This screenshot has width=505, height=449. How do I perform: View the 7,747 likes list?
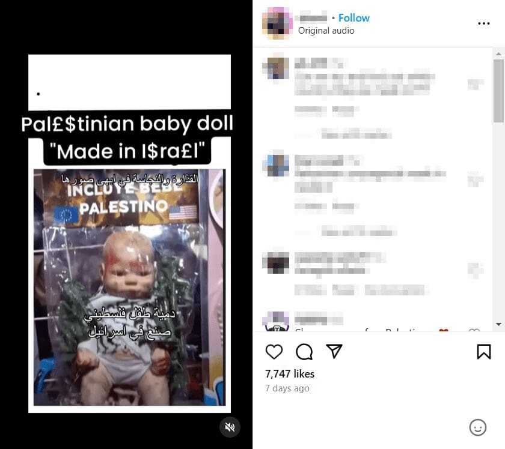(290, 374)
